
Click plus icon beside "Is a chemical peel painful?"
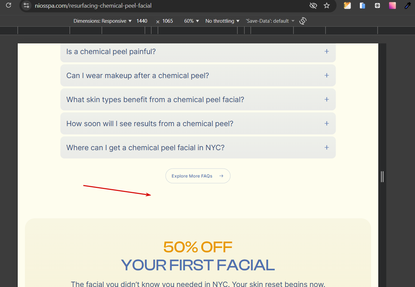327,51
